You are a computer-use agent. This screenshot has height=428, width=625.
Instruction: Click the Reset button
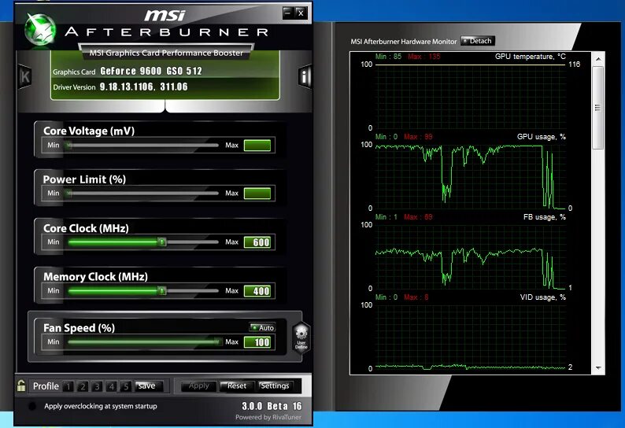click(x=237, y=386)
